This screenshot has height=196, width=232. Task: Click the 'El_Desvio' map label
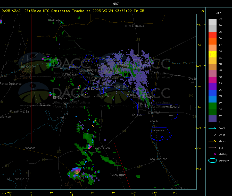[x=60, y=98]
